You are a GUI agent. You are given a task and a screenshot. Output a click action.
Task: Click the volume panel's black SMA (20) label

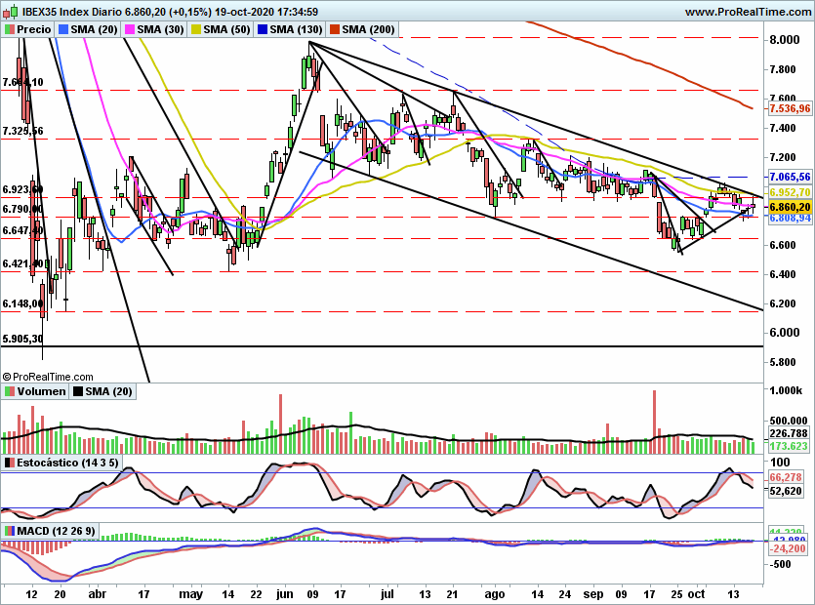(x=108, y=391)
